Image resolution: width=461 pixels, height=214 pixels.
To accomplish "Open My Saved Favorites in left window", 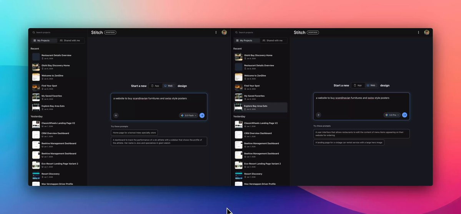I will [x=58, y=97].
